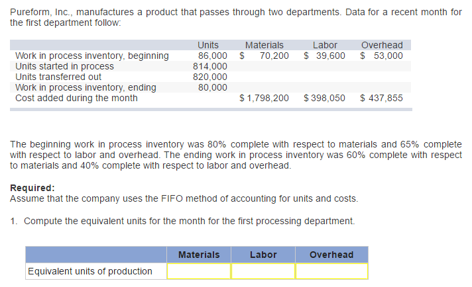Image resolution: width=472 pixels, height=287 pixels.
Task: Click the Overhead equivalent units input field
Action: tap(331, 271)
